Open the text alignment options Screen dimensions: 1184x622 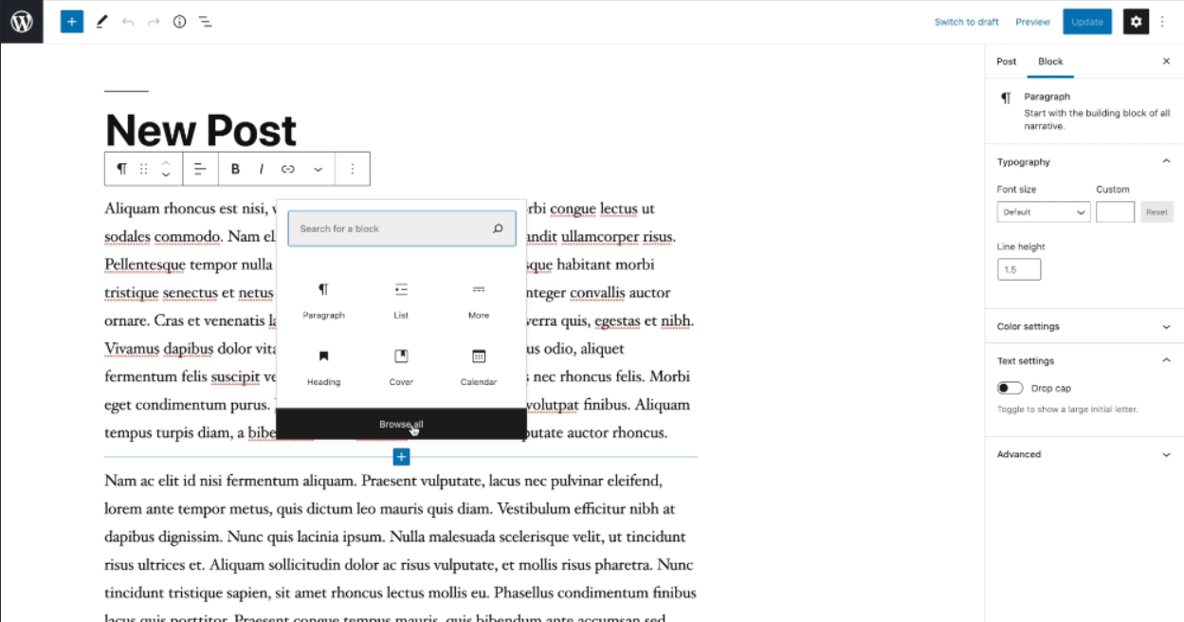point(200,169)
